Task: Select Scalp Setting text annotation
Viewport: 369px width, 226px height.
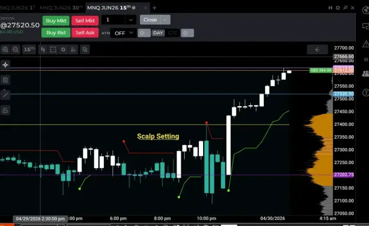Action: (x=158, y=136)
